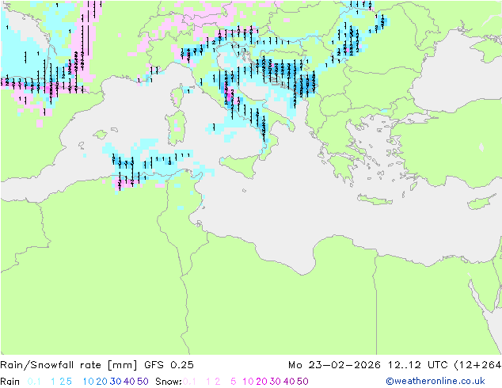Viewport: 502px width, 388px height.
Task: Select the Snow legend value 50
Action: [x=303, y=382]
